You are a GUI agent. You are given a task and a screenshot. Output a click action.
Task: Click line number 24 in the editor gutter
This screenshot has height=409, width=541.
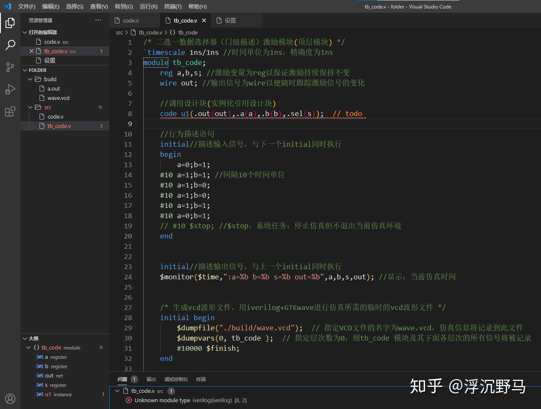click(128, 277)
